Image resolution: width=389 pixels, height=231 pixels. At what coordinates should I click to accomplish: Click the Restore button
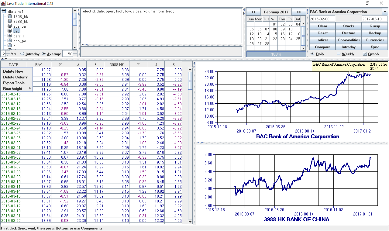click(x=349, y=33)
